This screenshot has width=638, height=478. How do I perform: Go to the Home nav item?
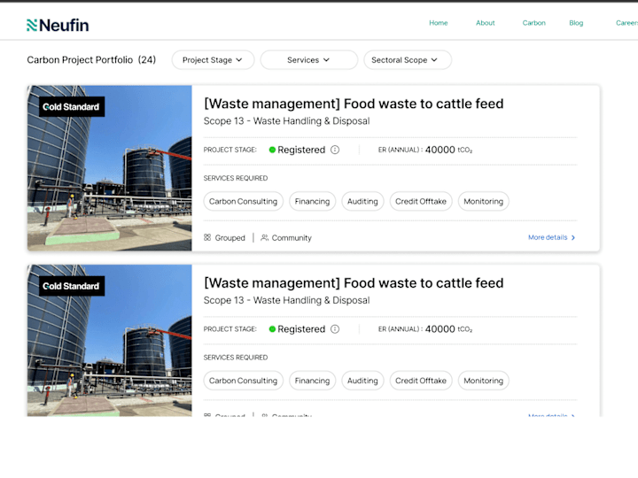(x=439, y=23)
